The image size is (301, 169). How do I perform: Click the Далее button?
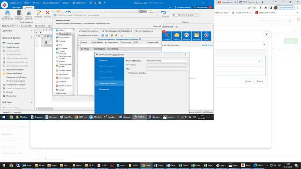tap(260, 81)
